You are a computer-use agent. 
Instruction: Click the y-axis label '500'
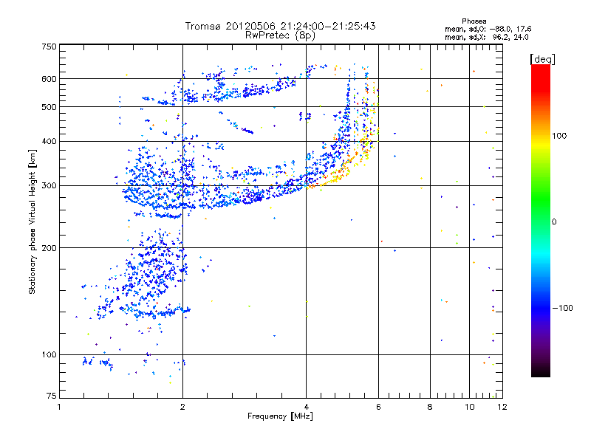49,107
